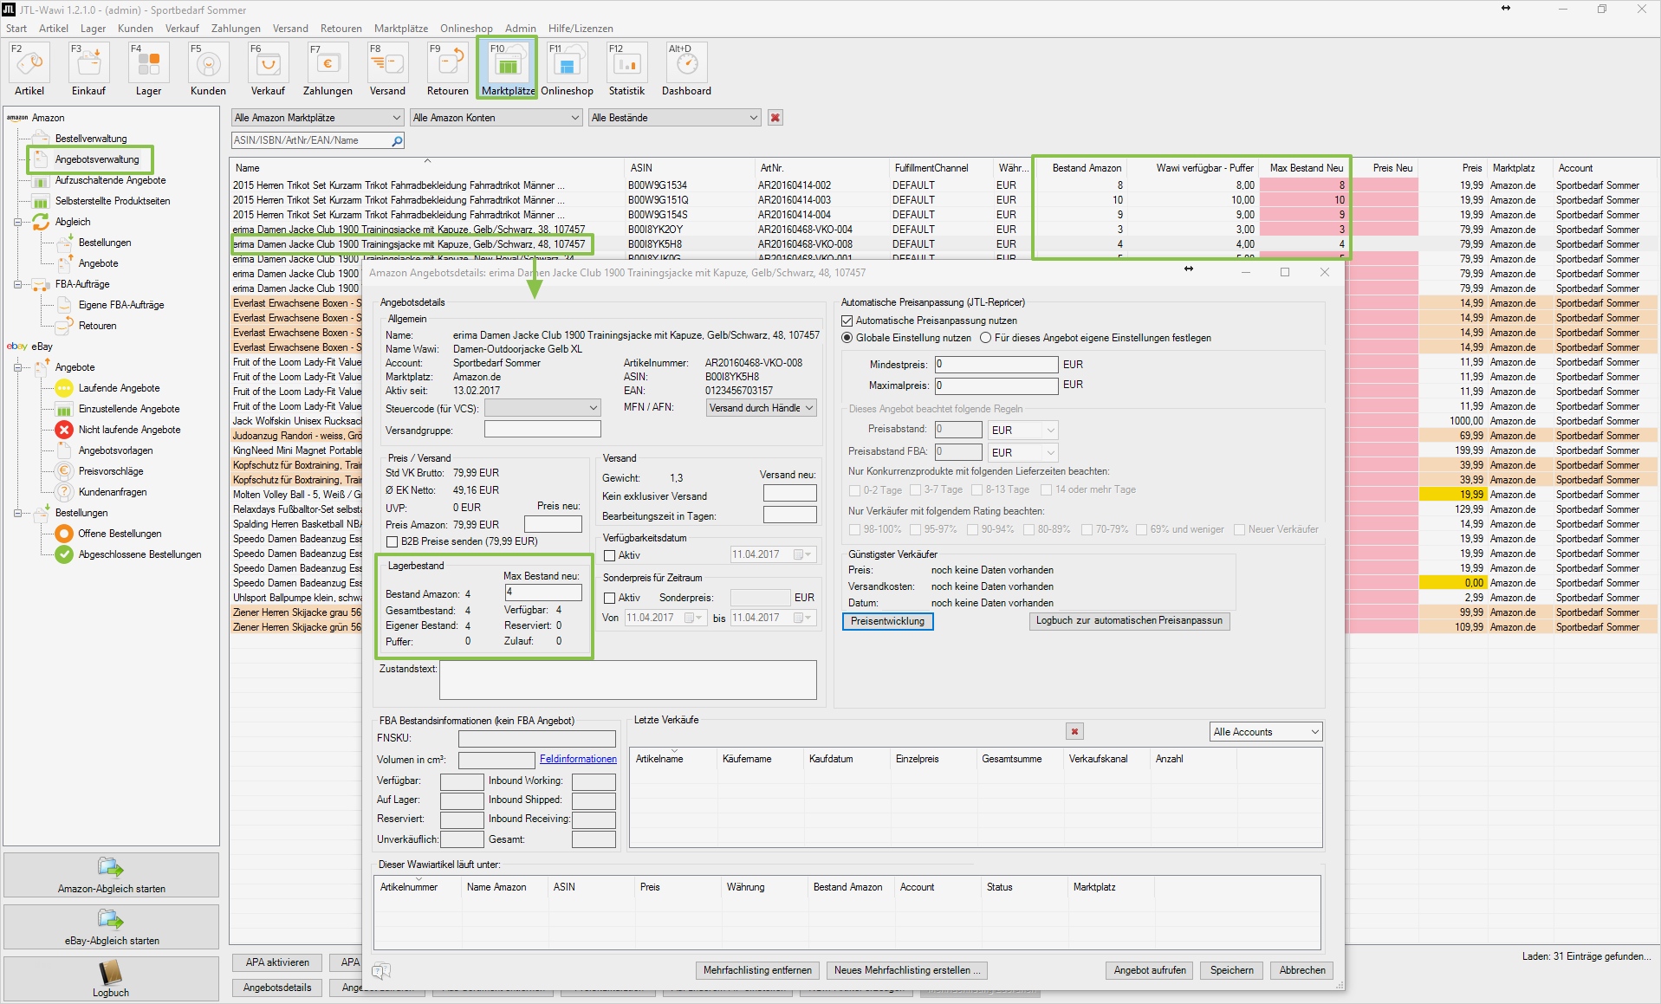The width and height of the screenshot is (1661, 1004).
Task: Click the Speichern button
Action: click(x=1231, y=970)
